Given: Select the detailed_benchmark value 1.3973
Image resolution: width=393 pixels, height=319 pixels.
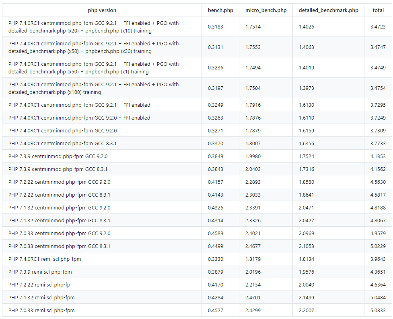Looking at the screenshot, I should [x=306, y=88].
